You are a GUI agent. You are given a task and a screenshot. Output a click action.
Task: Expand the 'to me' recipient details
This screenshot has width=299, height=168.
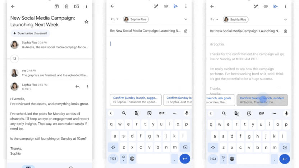pos(27,89)
